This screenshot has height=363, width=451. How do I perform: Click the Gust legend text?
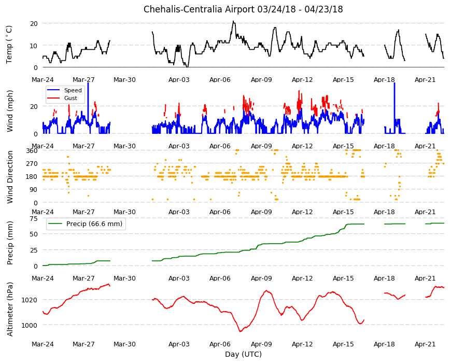71,98
